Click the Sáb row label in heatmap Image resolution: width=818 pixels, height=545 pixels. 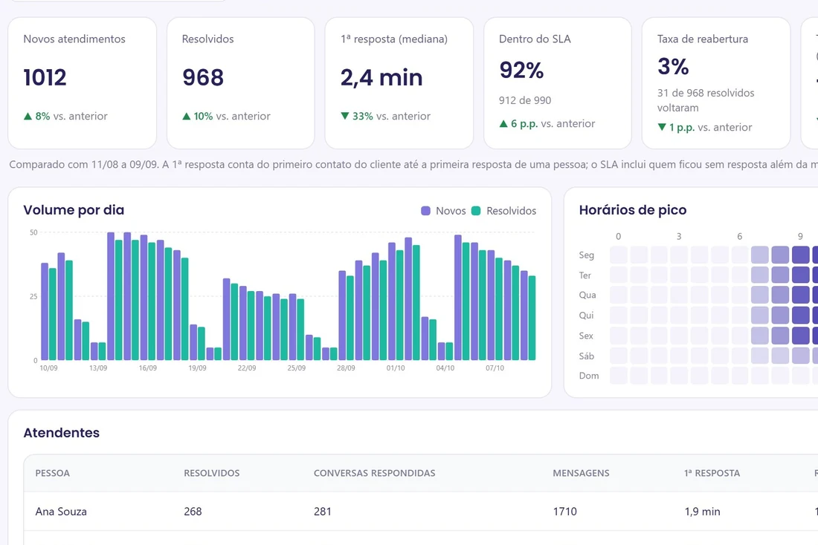point(587,356)
